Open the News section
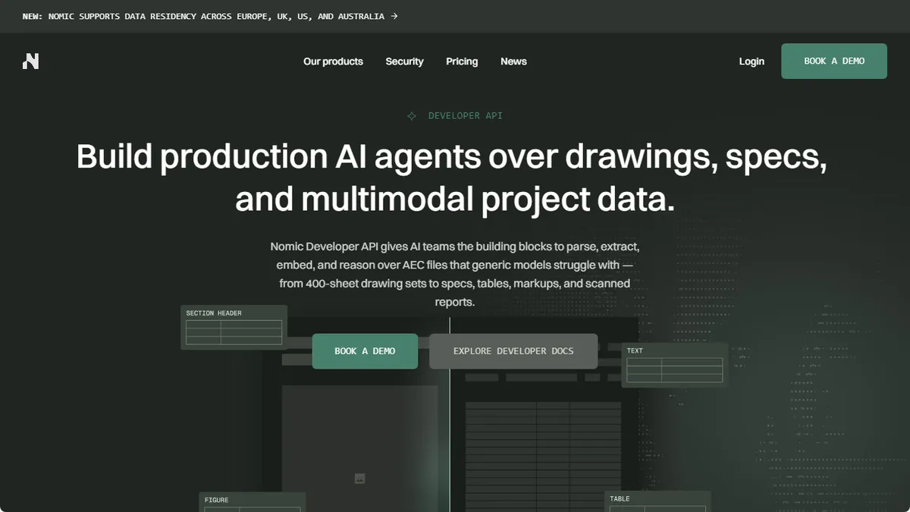The width and height of the screenshot is (910, 512). (513, 61)
